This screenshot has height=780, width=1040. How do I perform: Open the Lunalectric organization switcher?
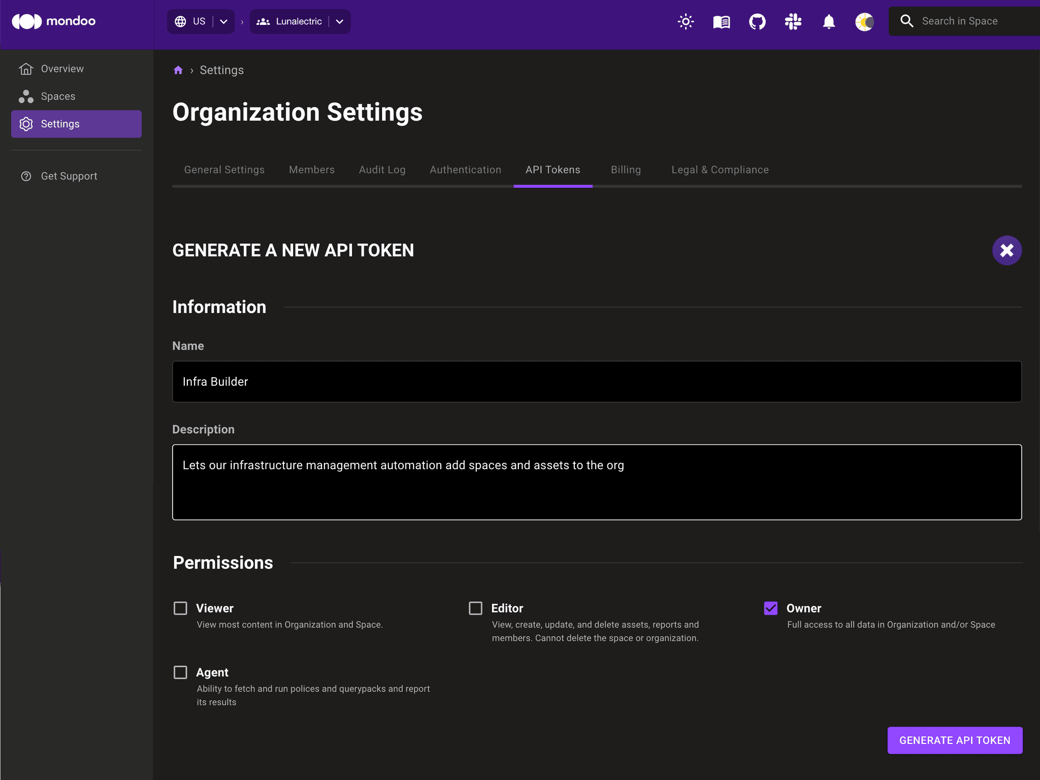click(339, 21)
